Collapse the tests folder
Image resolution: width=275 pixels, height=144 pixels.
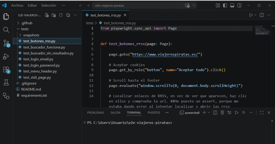pos(47,29)
